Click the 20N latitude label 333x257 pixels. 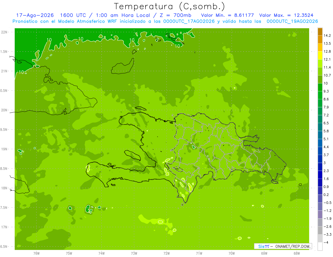coord(4,110)
